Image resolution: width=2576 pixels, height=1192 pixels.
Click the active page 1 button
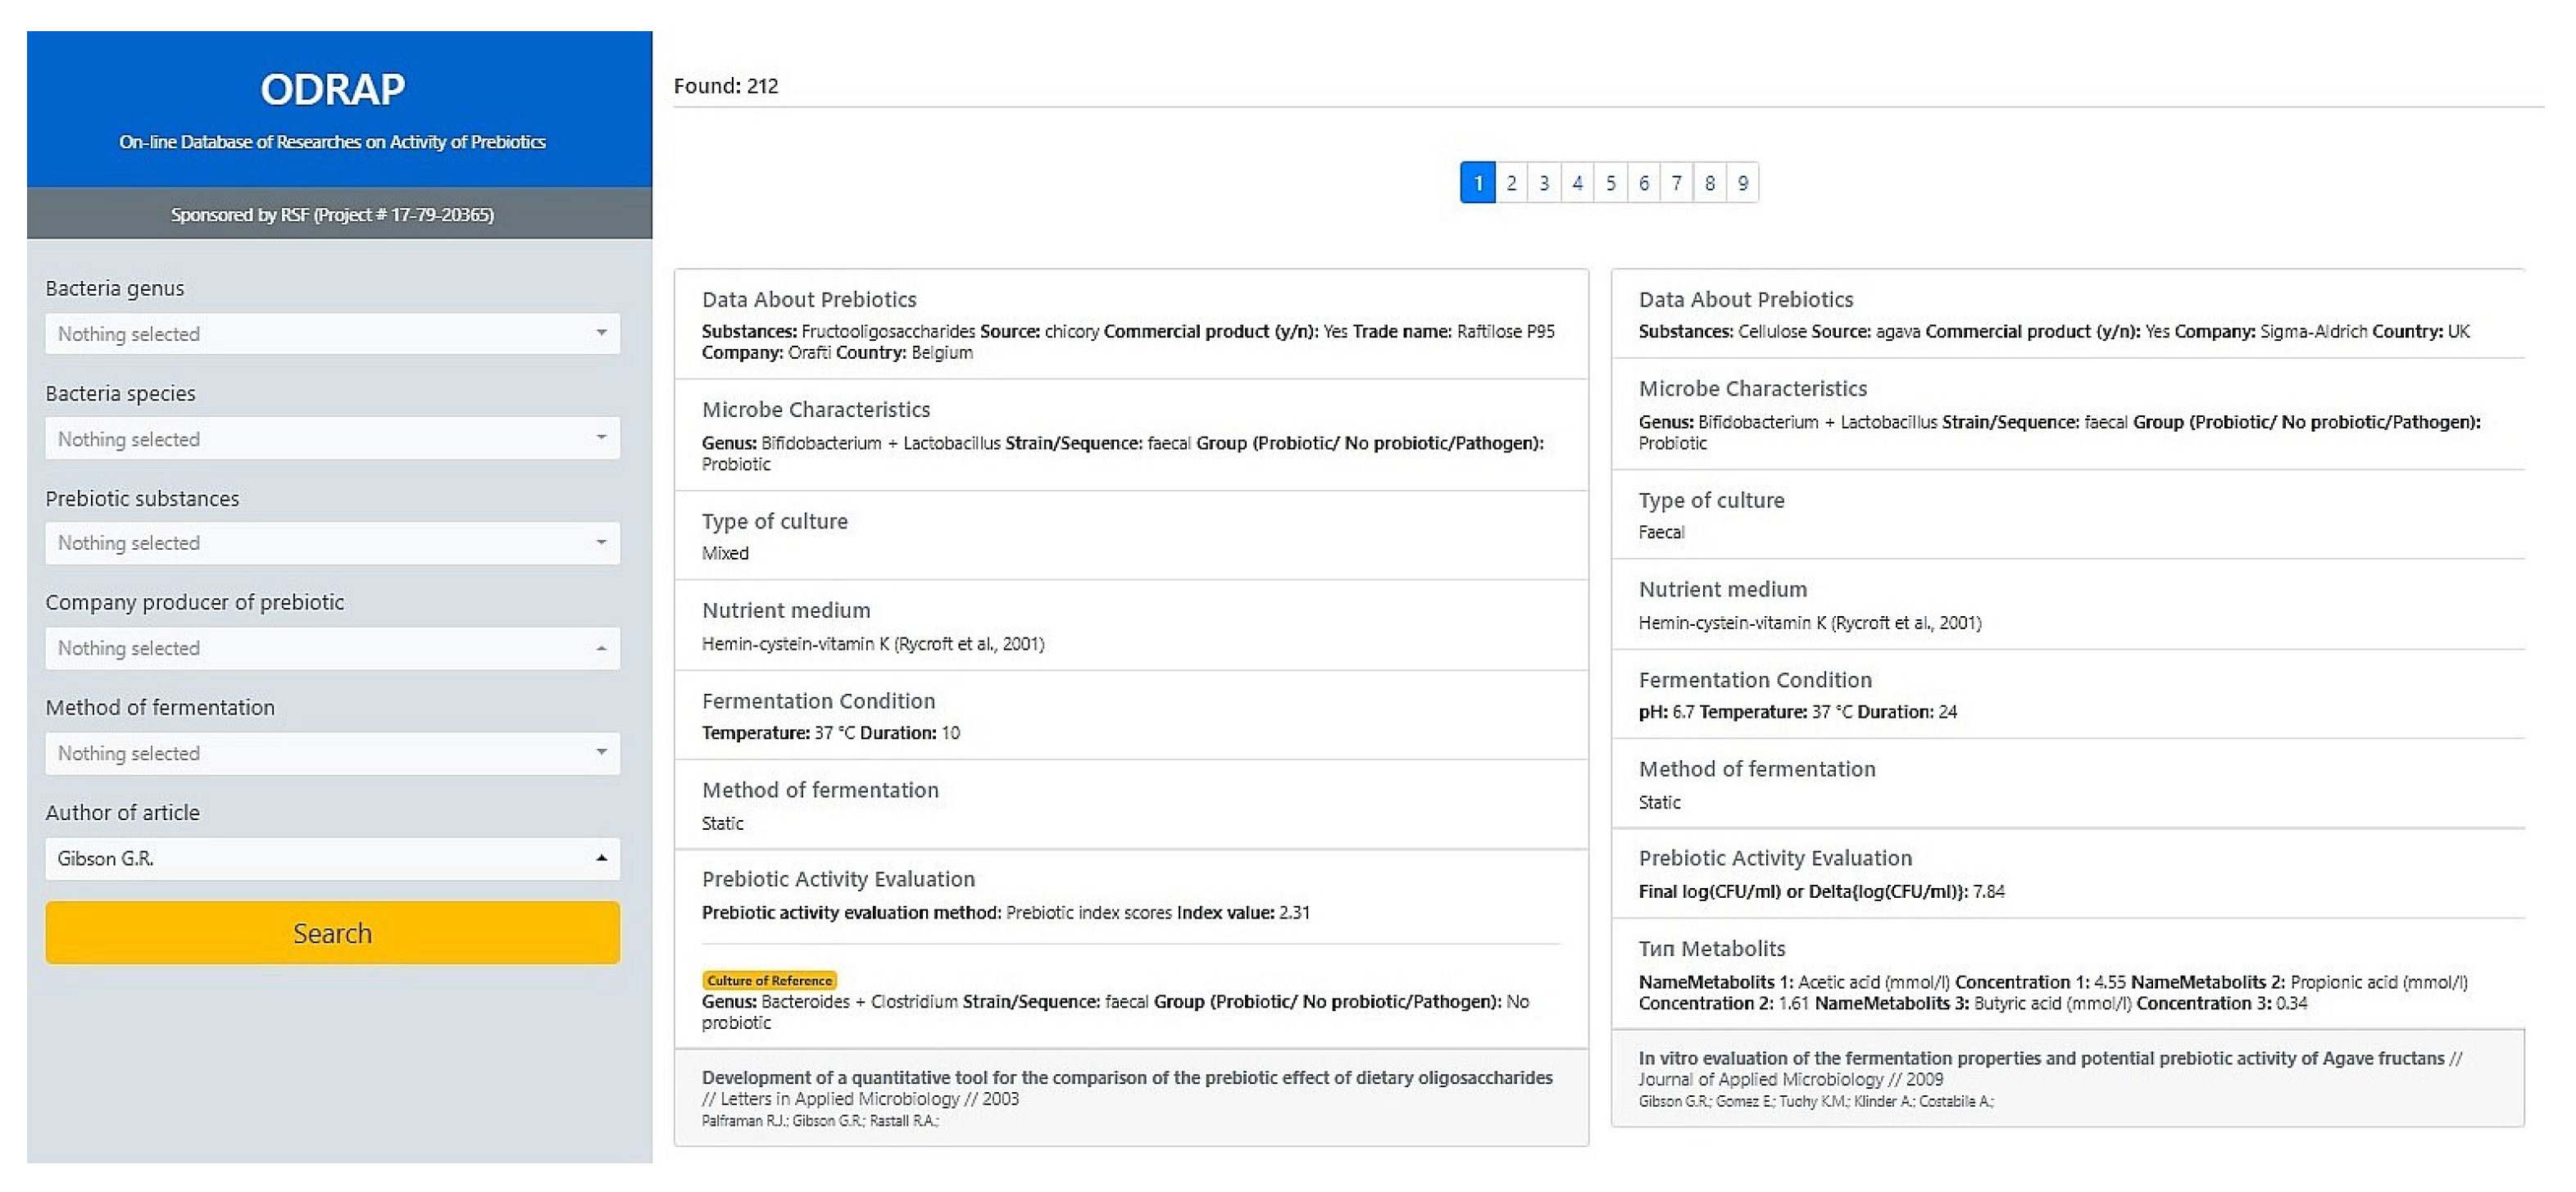(x=1477, y=183)
